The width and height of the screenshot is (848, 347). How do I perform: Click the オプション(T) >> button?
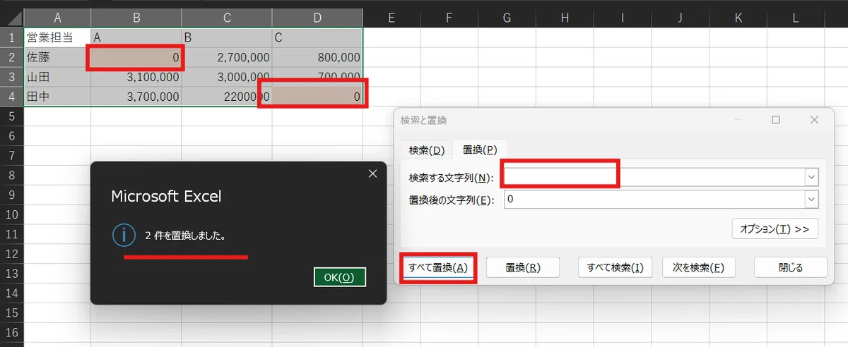[x=775, y=229]
